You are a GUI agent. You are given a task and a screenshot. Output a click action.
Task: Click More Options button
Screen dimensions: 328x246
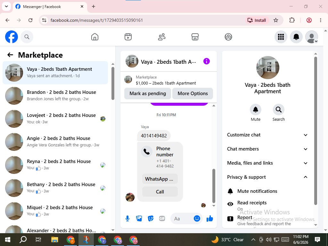193,94
